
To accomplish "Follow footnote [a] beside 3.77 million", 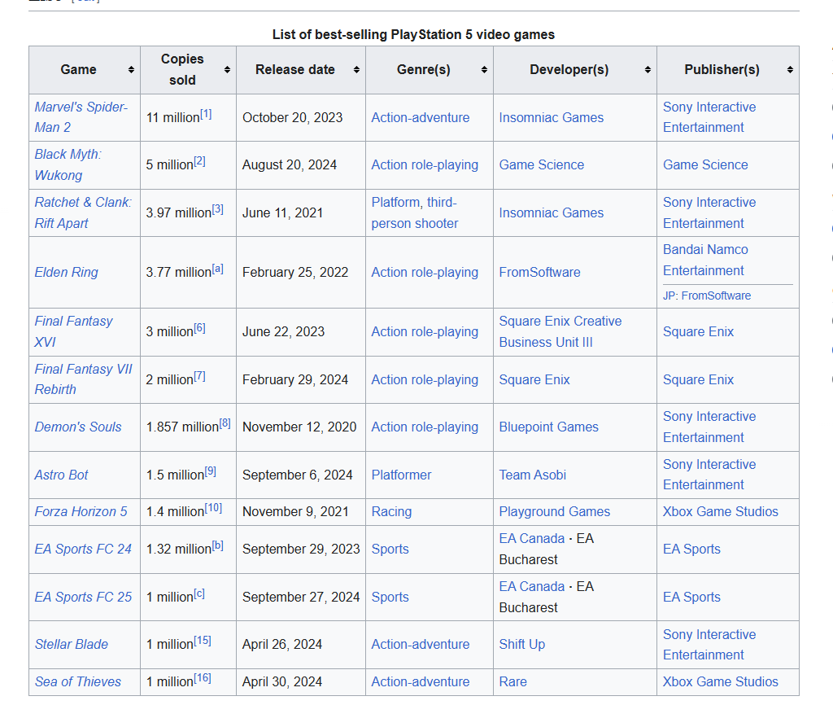I will click(218, 269).
